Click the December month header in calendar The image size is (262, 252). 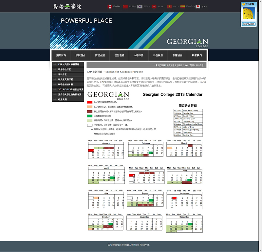click(x=184, y=217)
